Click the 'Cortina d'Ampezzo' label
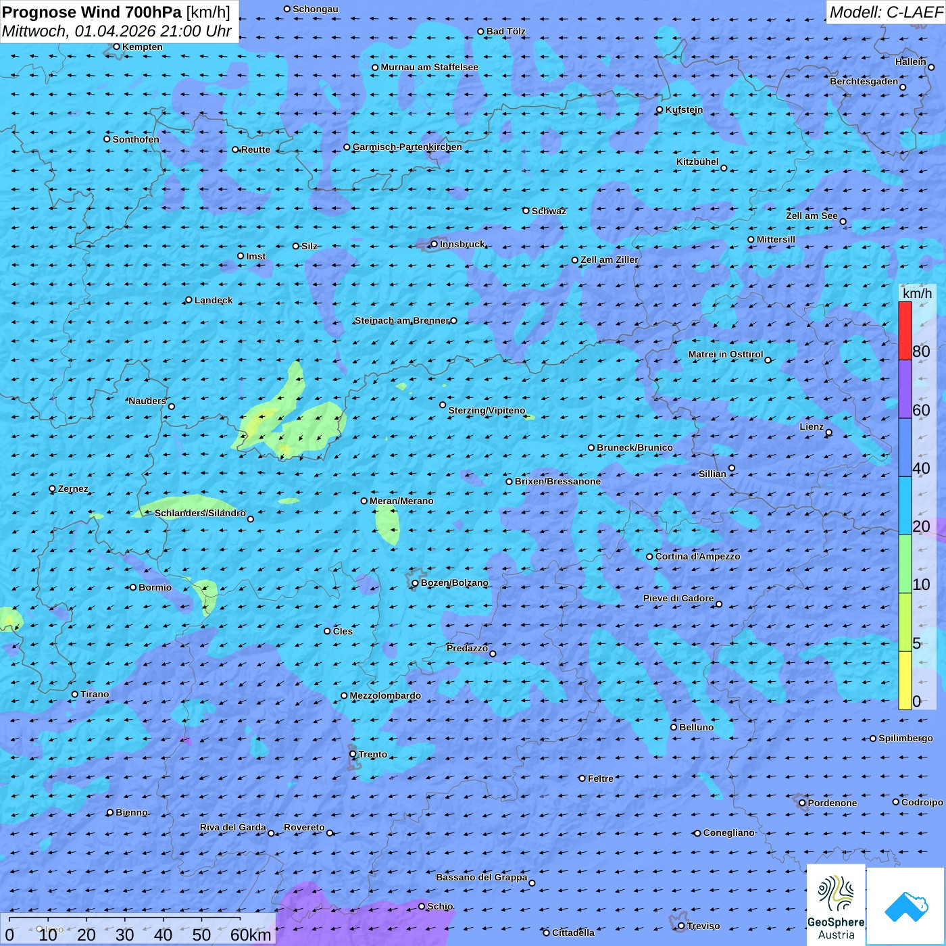 click(697, 556)
